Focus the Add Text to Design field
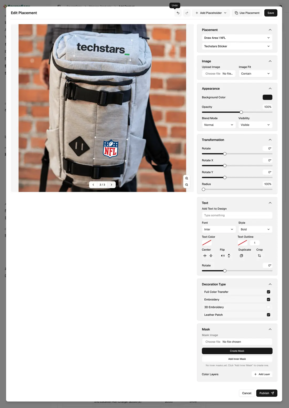Image resolution: width=289 pixels, height=408 pixels. point(237,215)
